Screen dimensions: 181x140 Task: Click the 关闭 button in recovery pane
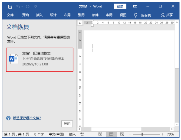coord(67,124)
